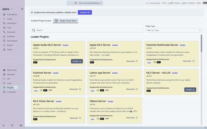Select the Plugin Script Store tab
The width and height of the screenshot is (207, 129).
tap(65, 21)
